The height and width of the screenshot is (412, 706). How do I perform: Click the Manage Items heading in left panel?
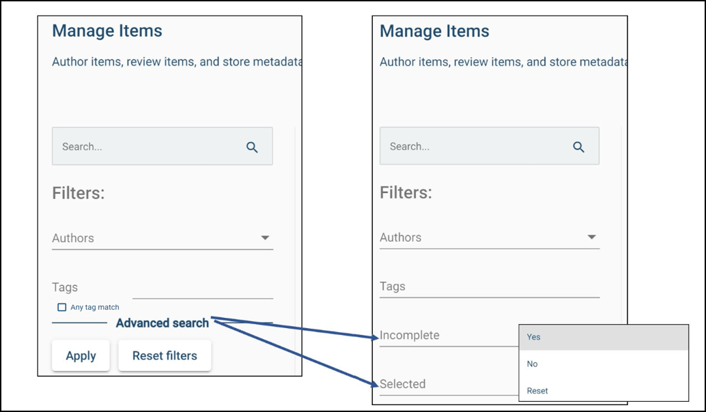click(107, 31)
